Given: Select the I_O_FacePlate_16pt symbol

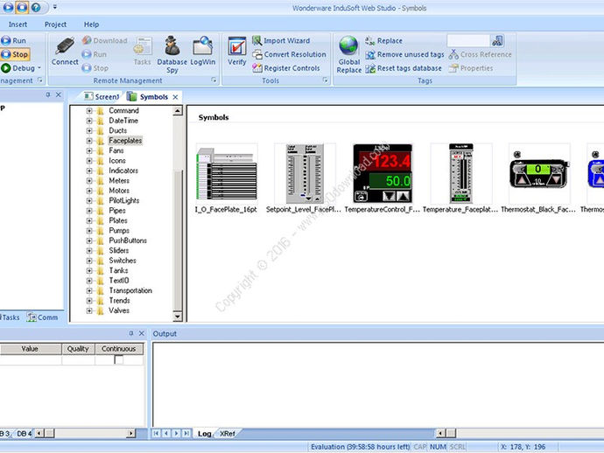Looking at the screenshot, I should pos(227,178).
